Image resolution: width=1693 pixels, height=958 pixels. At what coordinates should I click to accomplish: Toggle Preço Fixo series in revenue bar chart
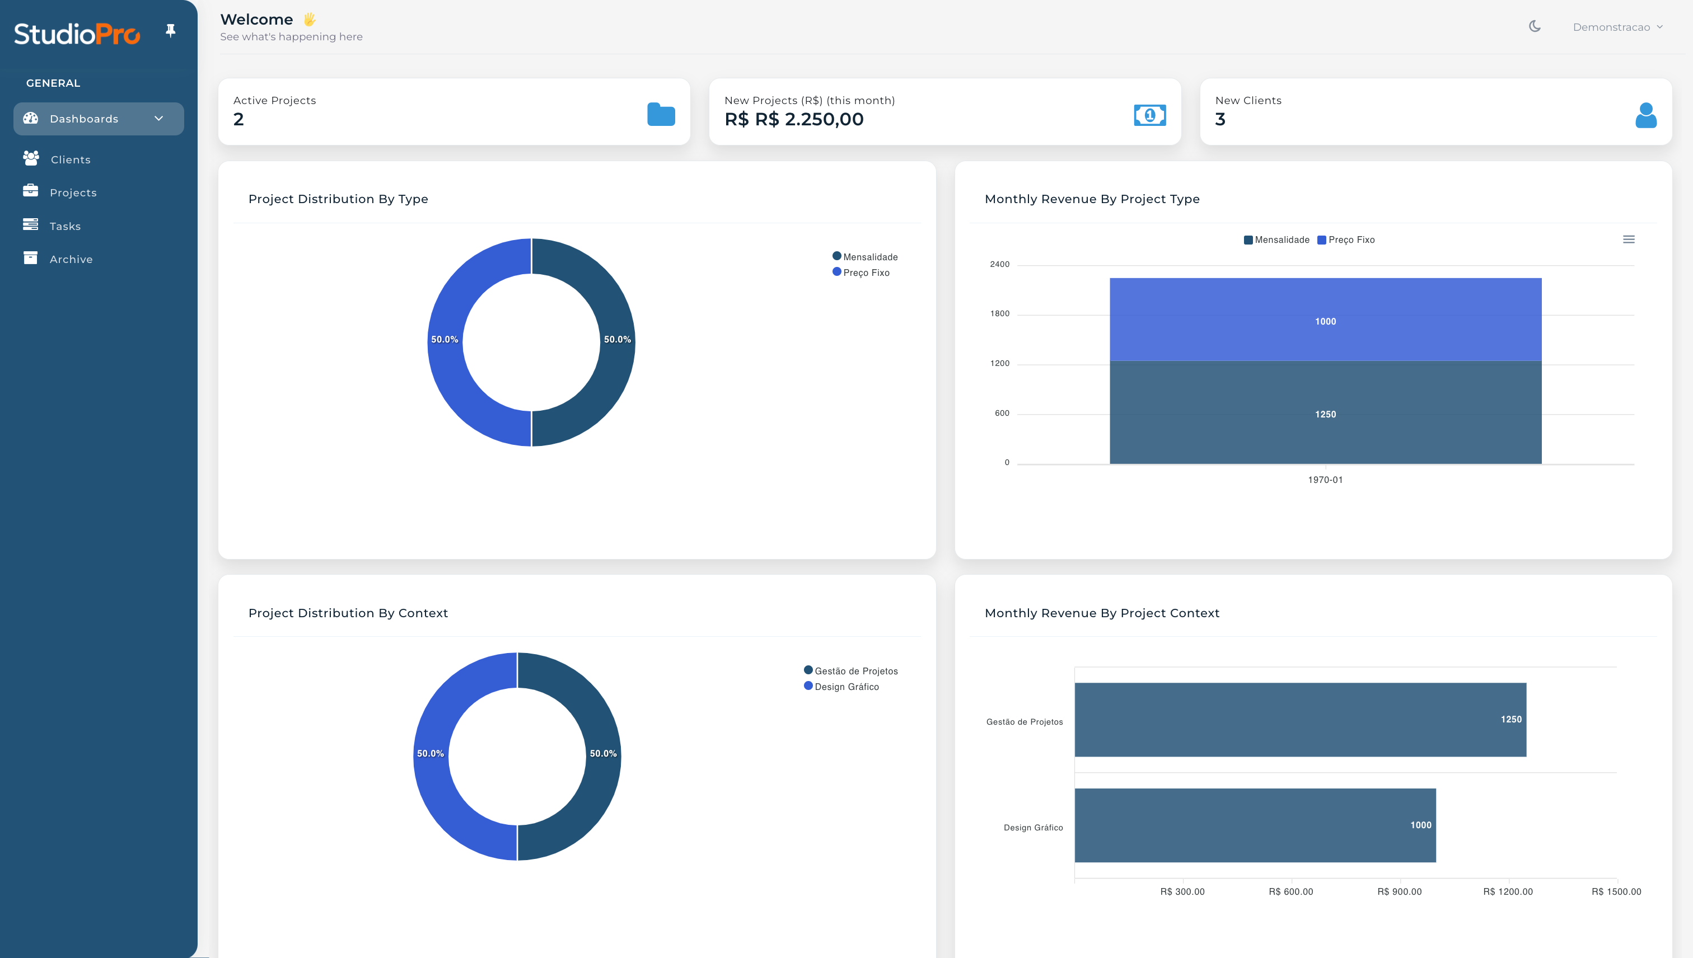point(1345,239)
